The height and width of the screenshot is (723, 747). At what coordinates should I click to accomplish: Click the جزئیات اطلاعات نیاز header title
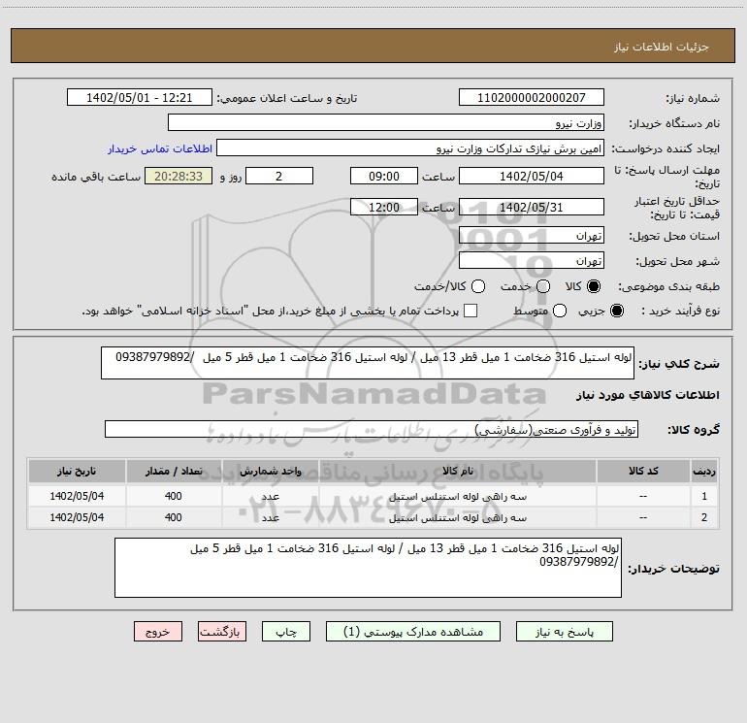coord(662,47)
